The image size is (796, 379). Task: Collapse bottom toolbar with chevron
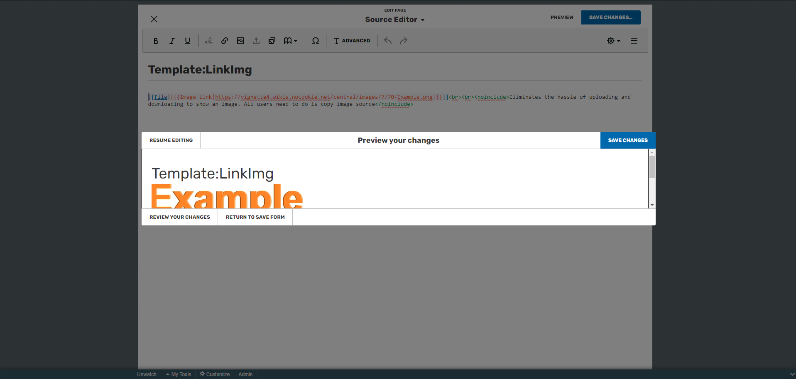click(x=792, y=374)
